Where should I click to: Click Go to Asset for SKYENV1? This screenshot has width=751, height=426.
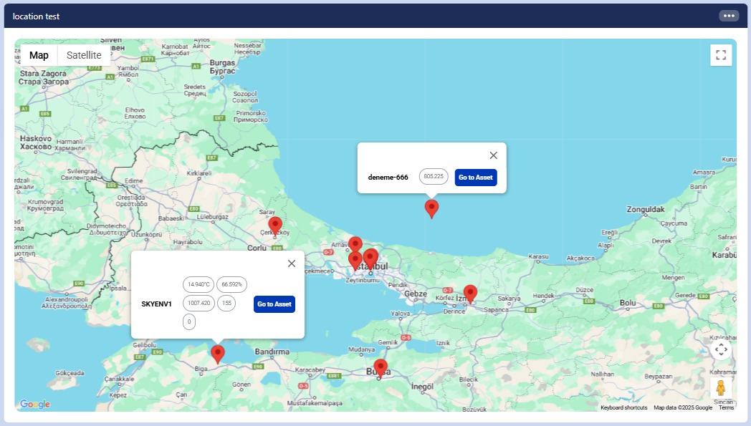(x=274, y=304)
